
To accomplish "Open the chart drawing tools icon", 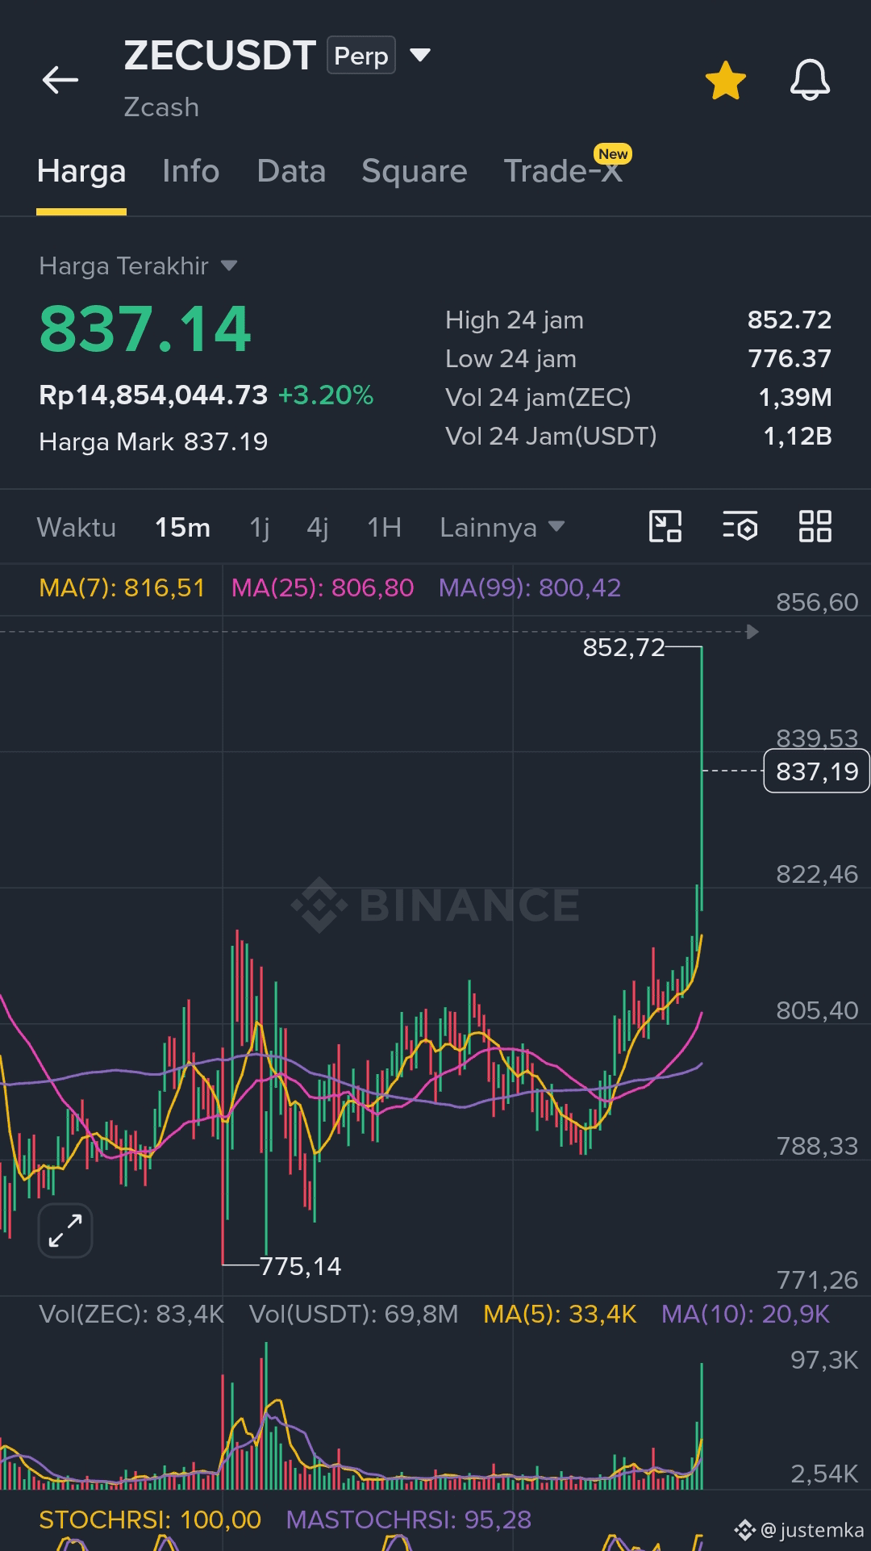I will 665,526.
